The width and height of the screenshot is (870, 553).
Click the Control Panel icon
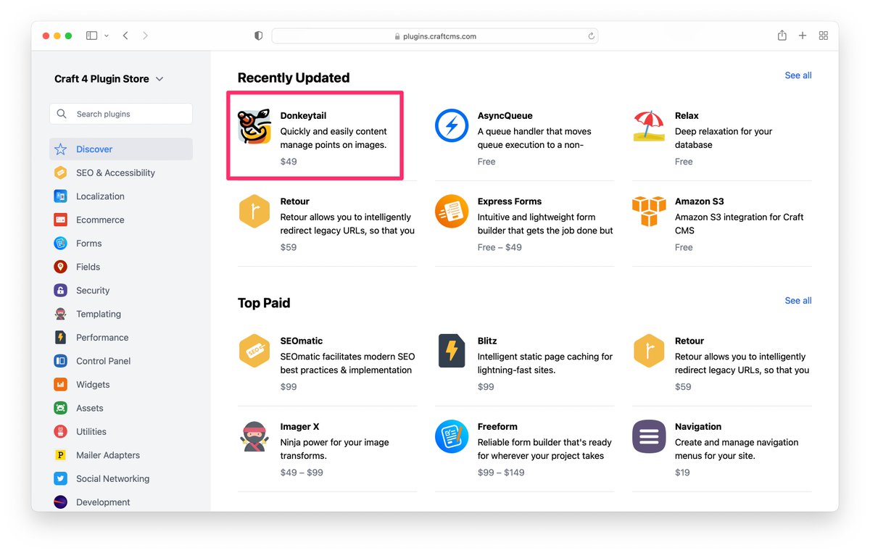pyautogui.click(x=61, y=361)
